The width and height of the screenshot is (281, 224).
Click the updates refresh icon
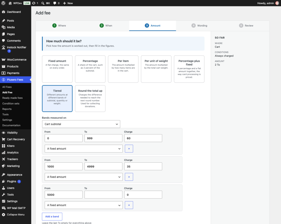click(34, 3)
